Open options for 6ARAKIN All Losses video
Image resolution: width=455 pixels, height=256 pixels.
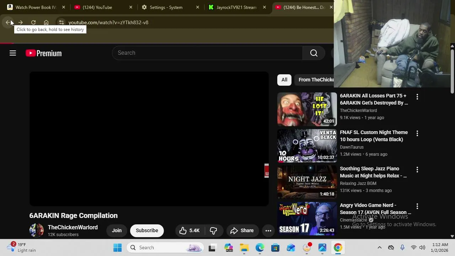(x=417, y=97)
